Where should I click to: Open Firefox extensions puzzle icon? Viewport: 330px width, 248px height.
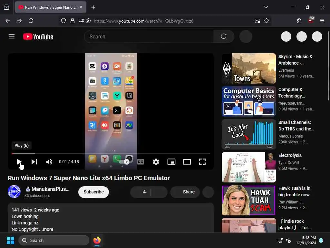(299, 21)
